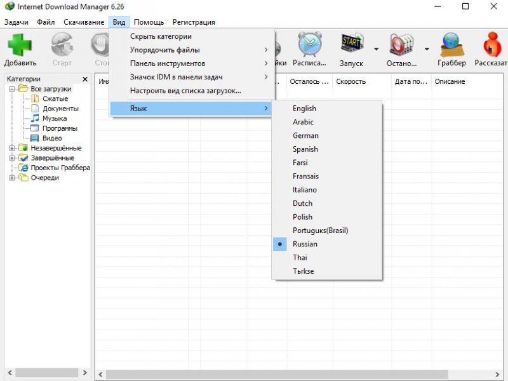Switch language to Spanish

coord(327,149)
